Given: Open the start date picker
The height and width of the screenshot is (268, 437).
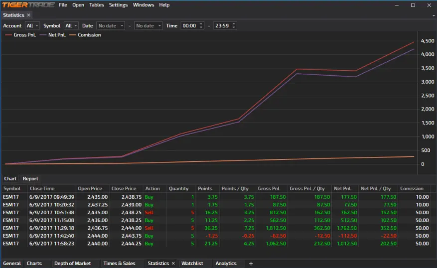Looking at the screenshot, I should (110, 25).
